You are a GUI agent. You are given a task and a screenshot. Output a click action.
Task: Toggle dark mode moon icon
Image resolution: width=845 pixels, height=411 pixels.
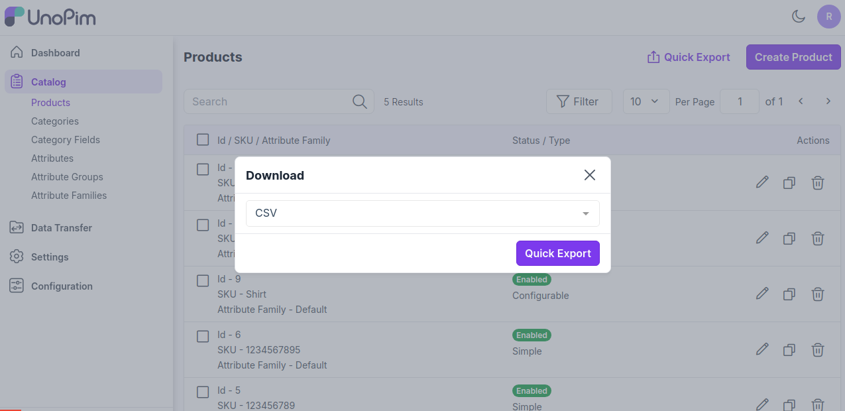(799, 17)
